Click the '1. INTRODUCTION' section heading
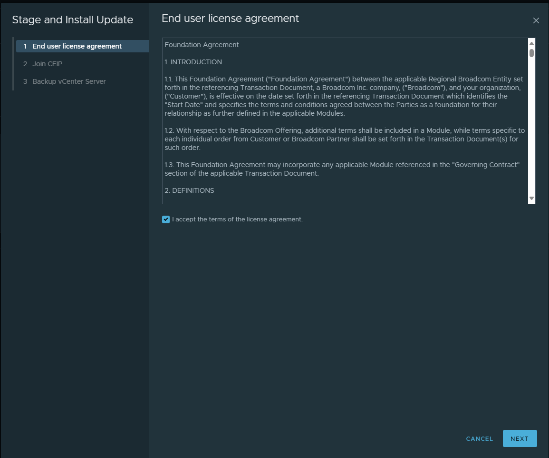Viewport: 549px width, 458px height. tap(193, 62)
